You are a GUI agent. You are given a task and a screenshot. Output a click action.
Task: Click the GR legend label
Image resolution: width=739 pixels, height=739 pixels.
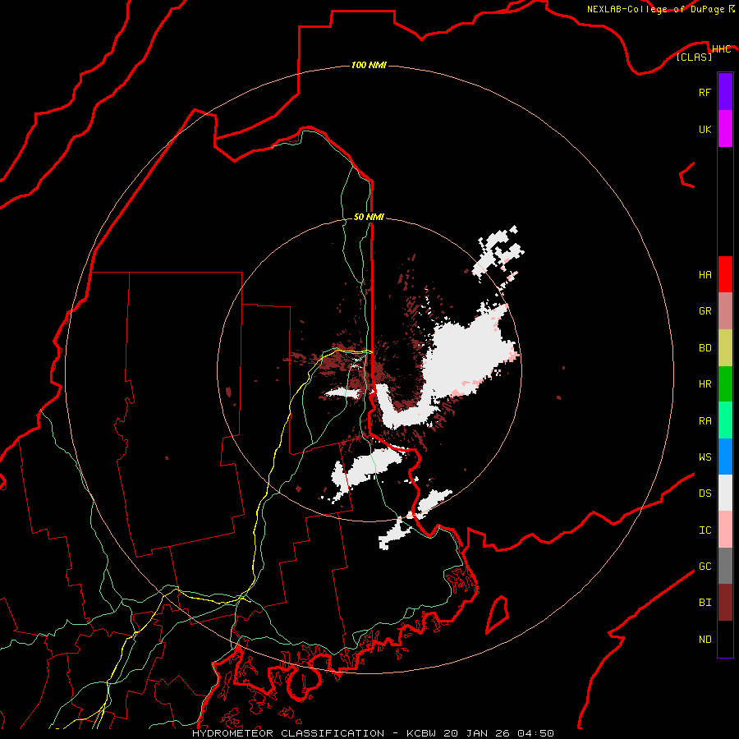(x=705, y=311)
